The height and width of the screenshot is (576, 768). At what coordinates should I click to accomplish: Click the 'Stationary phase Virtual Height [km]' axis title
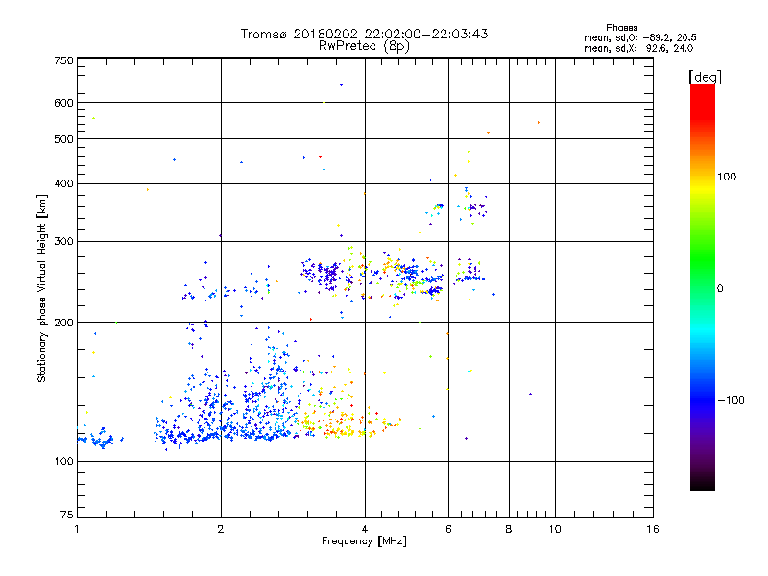tap(42, 288)
